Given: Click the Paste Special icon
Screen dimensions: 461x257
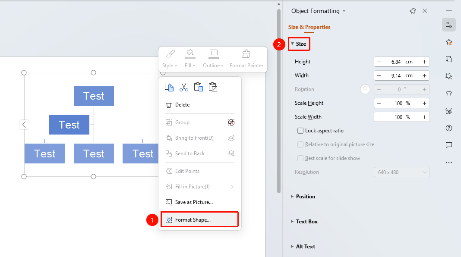Looking at the screenshot, I should 213,87.
